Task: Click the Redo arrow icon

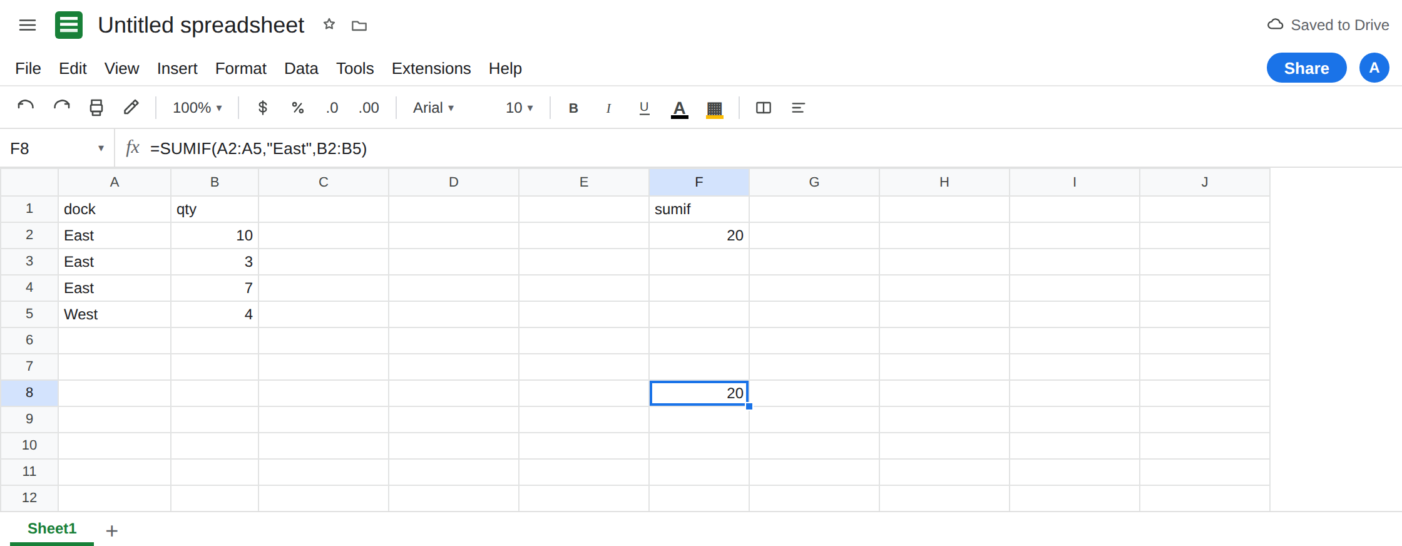Action: coord(61,107)
